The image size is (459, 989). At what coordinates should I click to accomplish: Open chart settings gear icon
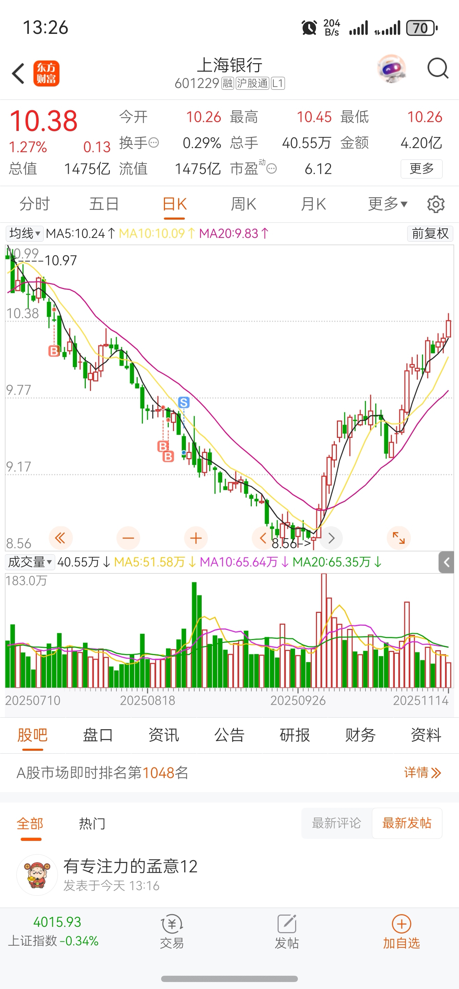coord(436,204)
